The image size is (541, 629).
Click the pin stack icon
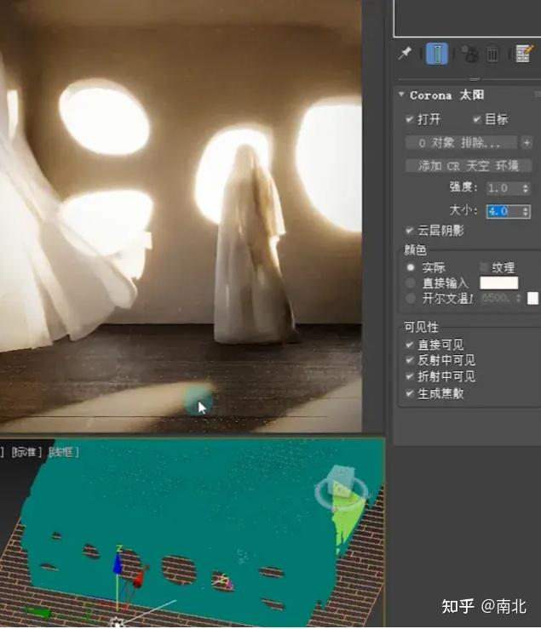coord(405,54)
